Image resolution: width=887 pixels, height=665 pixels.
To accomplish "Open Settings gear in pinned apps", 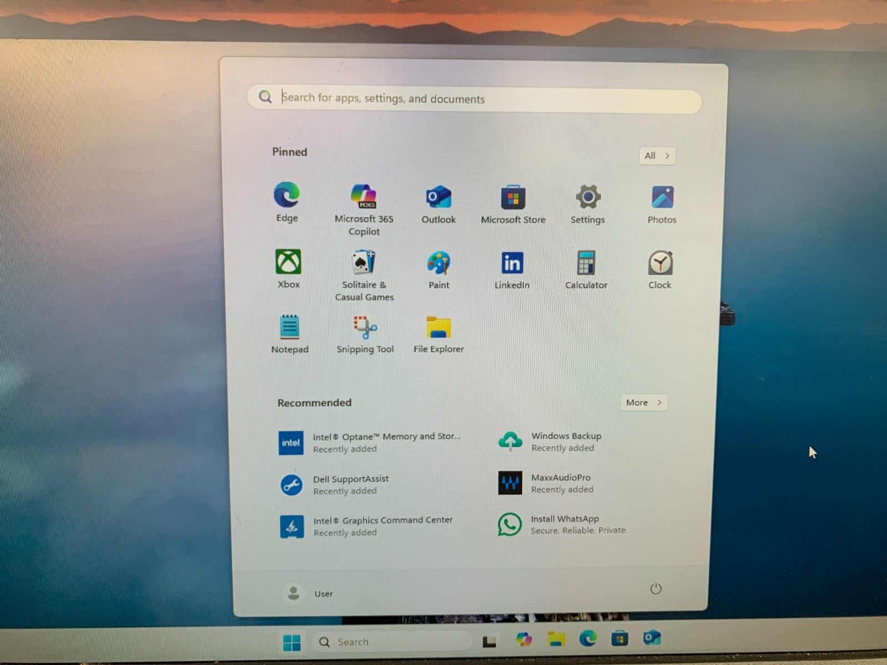I will tap(588, 204).
